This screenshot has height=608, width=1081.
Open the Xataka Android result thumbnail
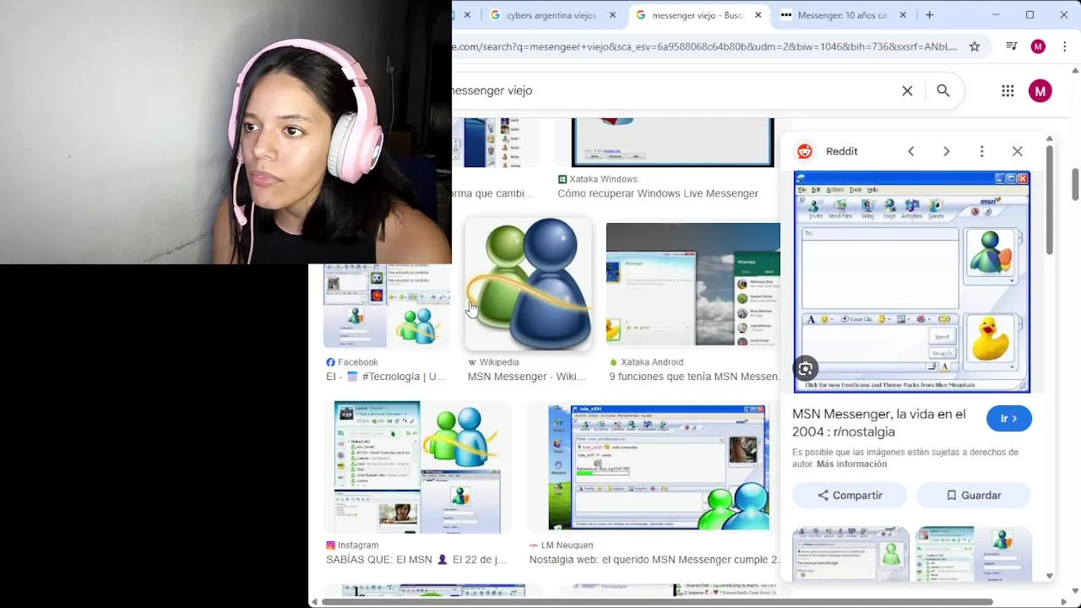point(693,284)
